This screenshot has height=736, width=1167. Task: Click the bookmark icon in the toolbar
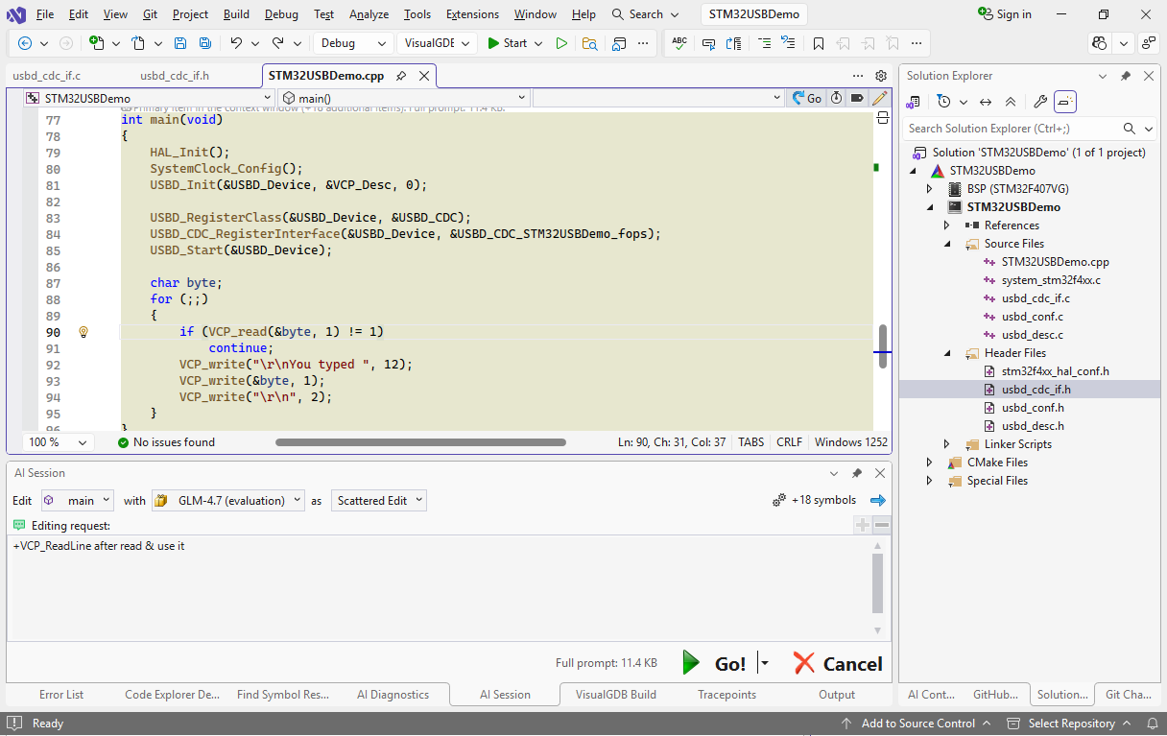(818, 43)
